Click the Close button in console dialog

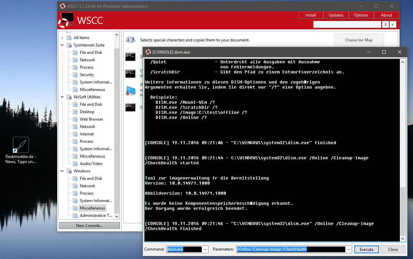tap(393, 250)
